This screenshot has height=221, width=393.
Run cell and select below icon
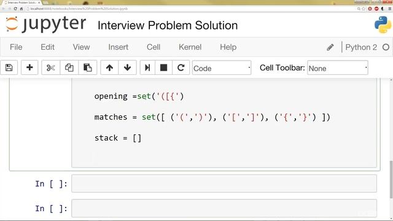(147, 68)
